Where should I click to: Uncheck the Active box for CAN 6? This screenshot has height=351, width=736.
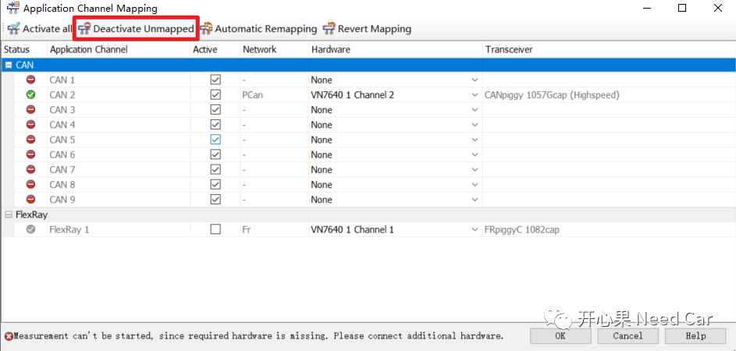click(215, 154)
